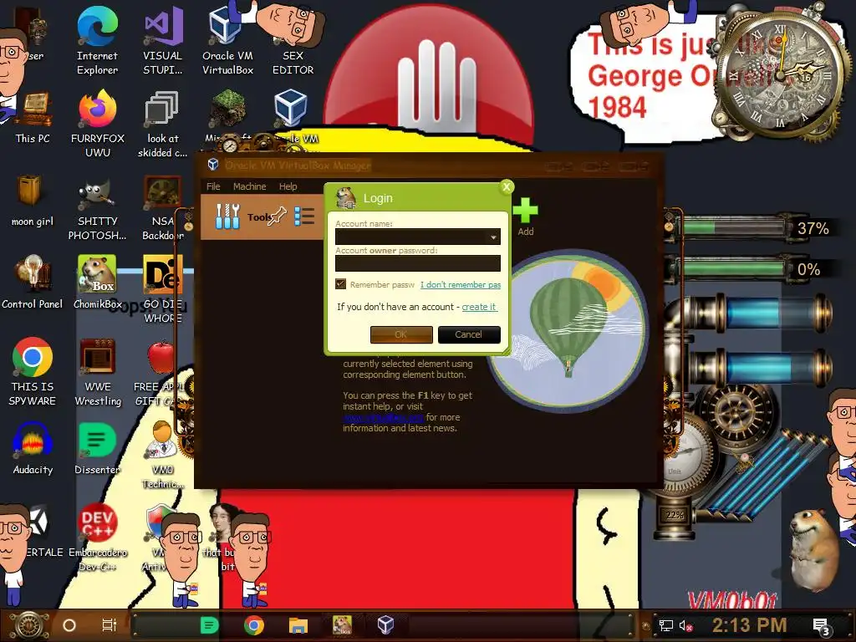Open the Internet Explorer desktop icon

coord(97,40)
